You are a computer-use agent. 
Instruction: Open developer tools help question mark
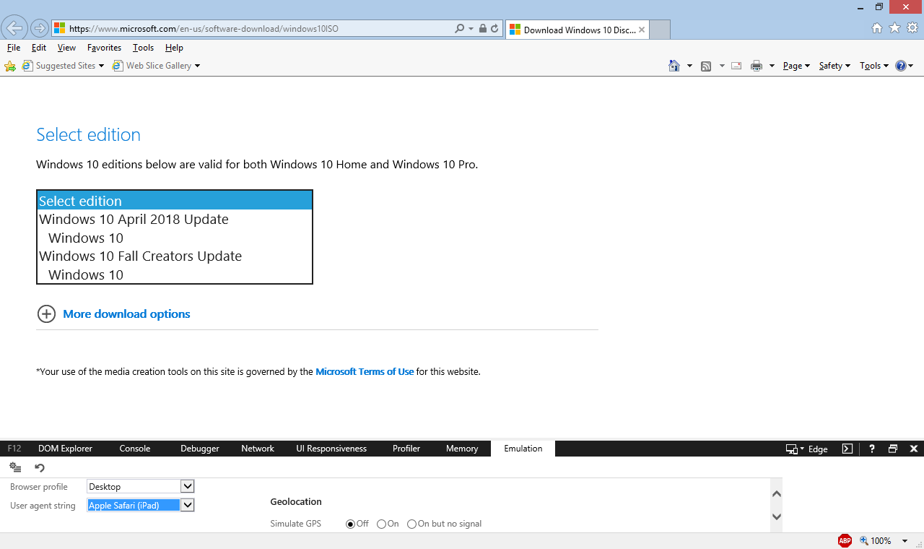(872, 449)
